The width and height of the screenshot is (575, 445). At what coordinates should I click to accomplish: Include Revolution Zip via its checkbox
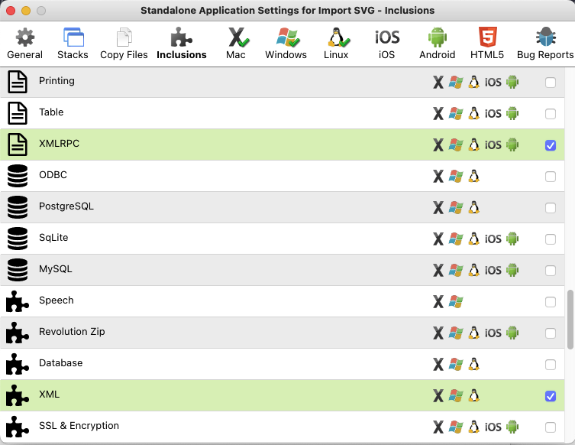coord(551,333)
